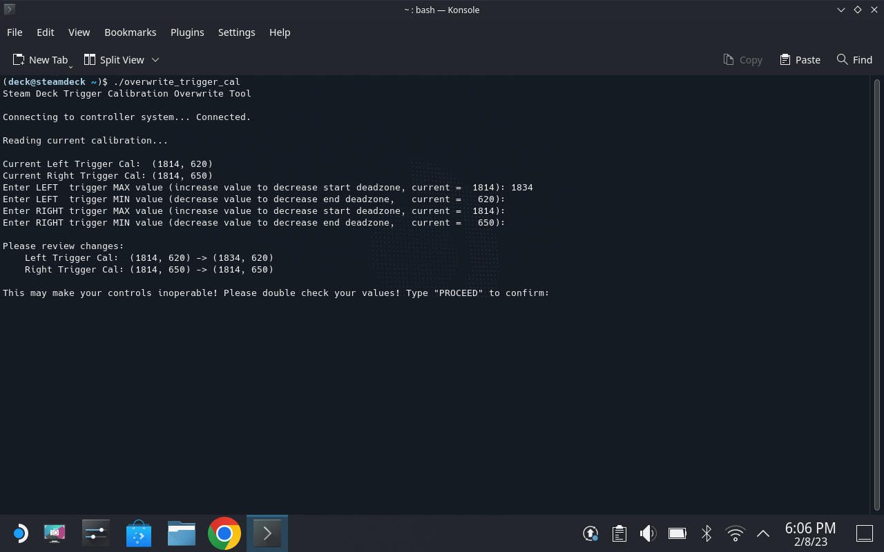Image resolution: width=884 pixels, height=552 pixels.
Task: Open the Wi-Fi network tray icon
Action: click(736, 533)
